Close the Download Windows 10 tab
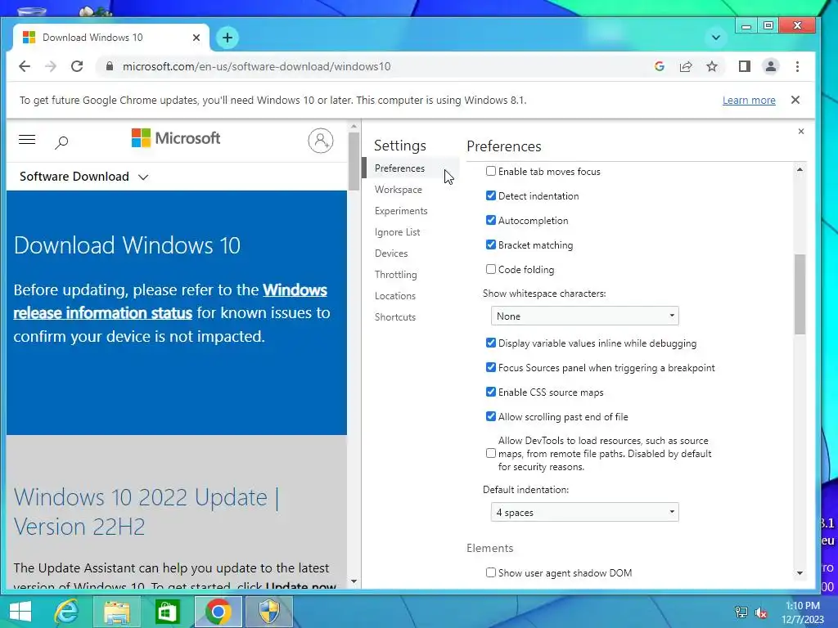This screenshot has width=838, height=628. [196, 38]
